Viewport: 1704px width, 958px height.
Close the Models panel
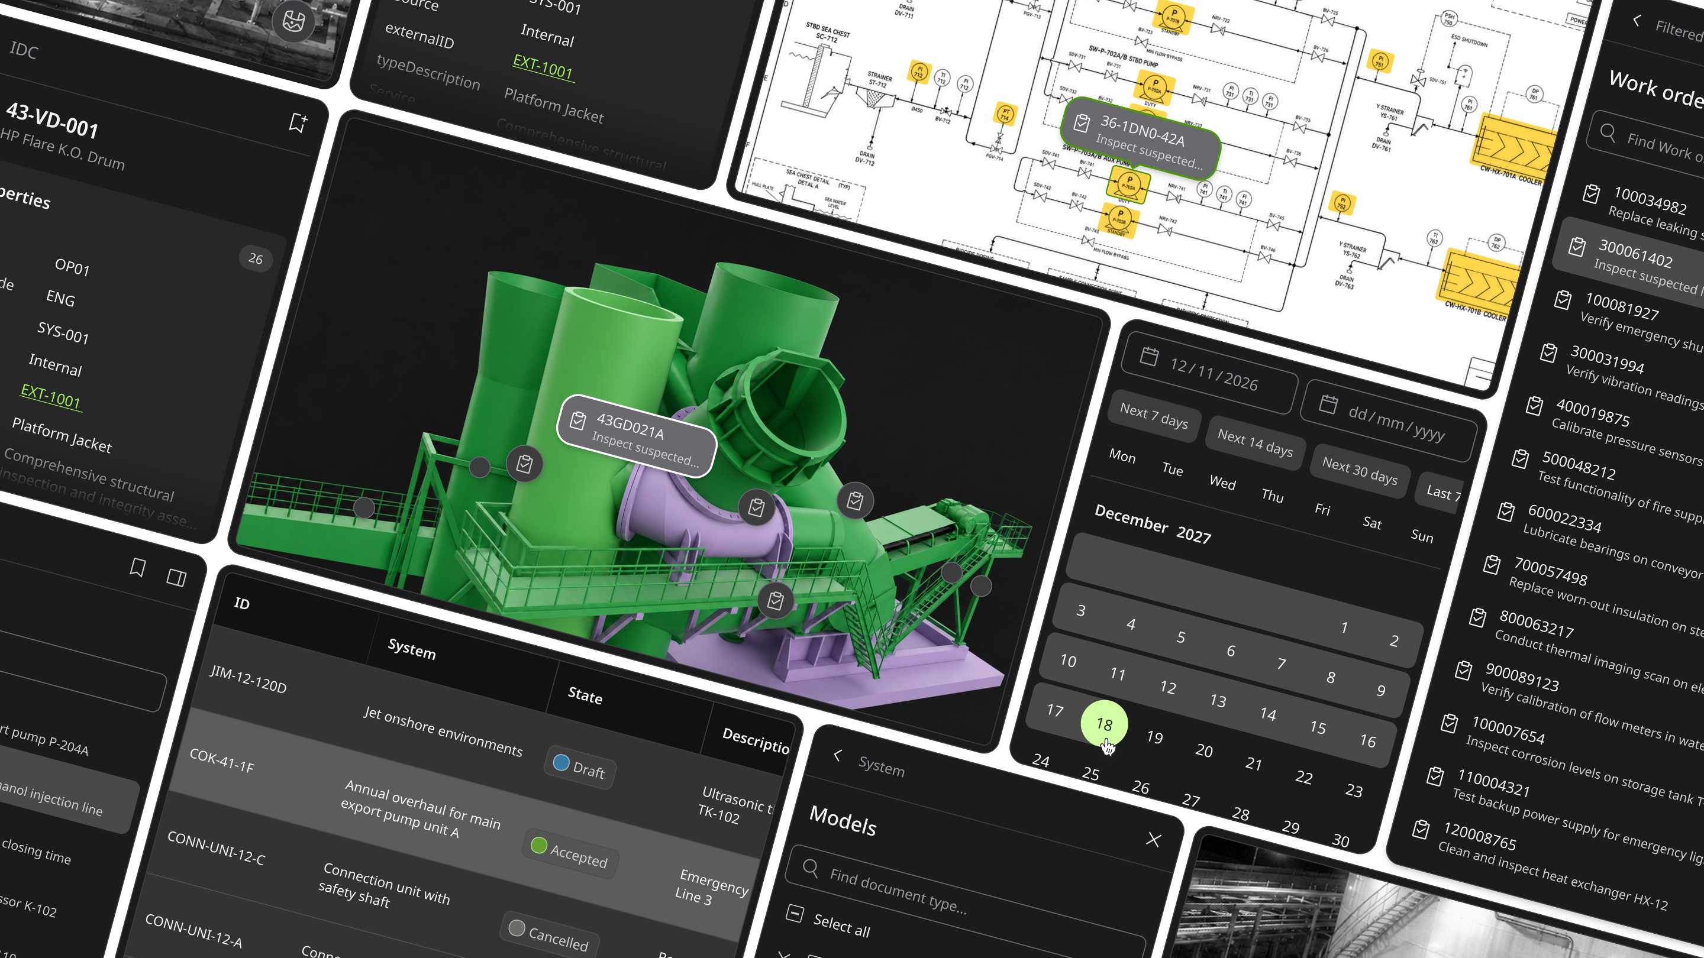coord(1154,840)
